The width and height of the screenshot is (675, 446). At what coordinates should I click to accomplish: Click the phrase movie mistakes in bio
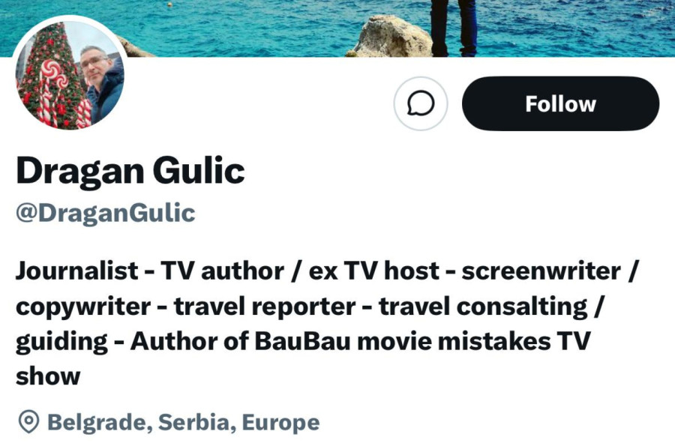tap(454, 342)
